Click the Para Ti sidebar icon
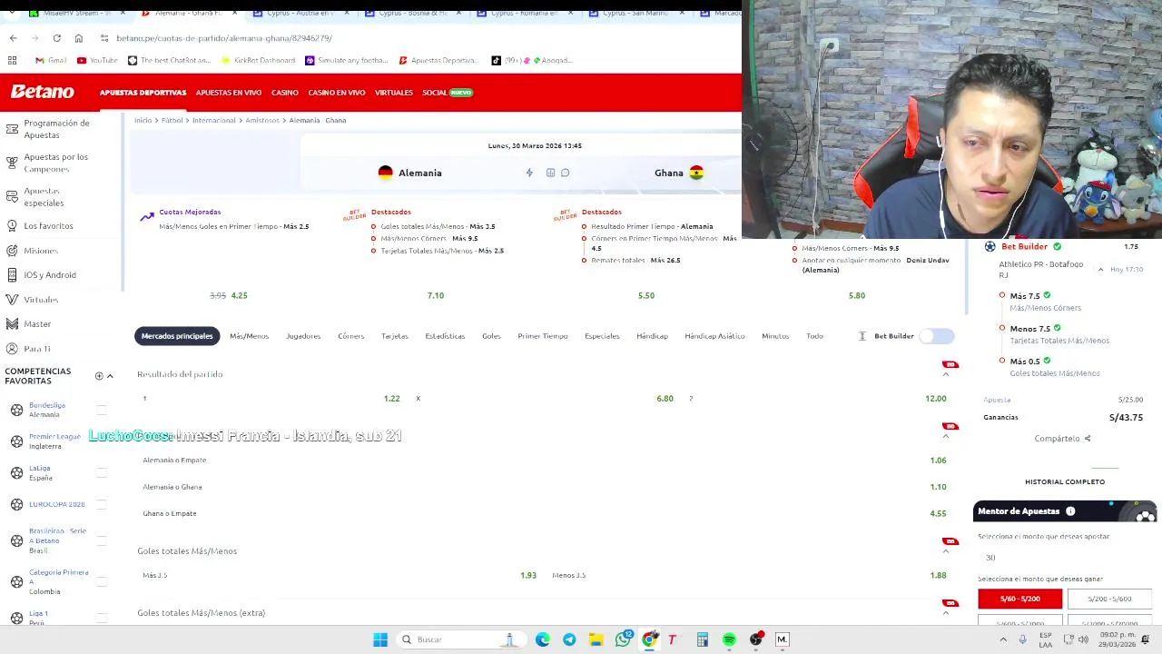Screen dimensions: 1162x654 (x=12, y=349)
